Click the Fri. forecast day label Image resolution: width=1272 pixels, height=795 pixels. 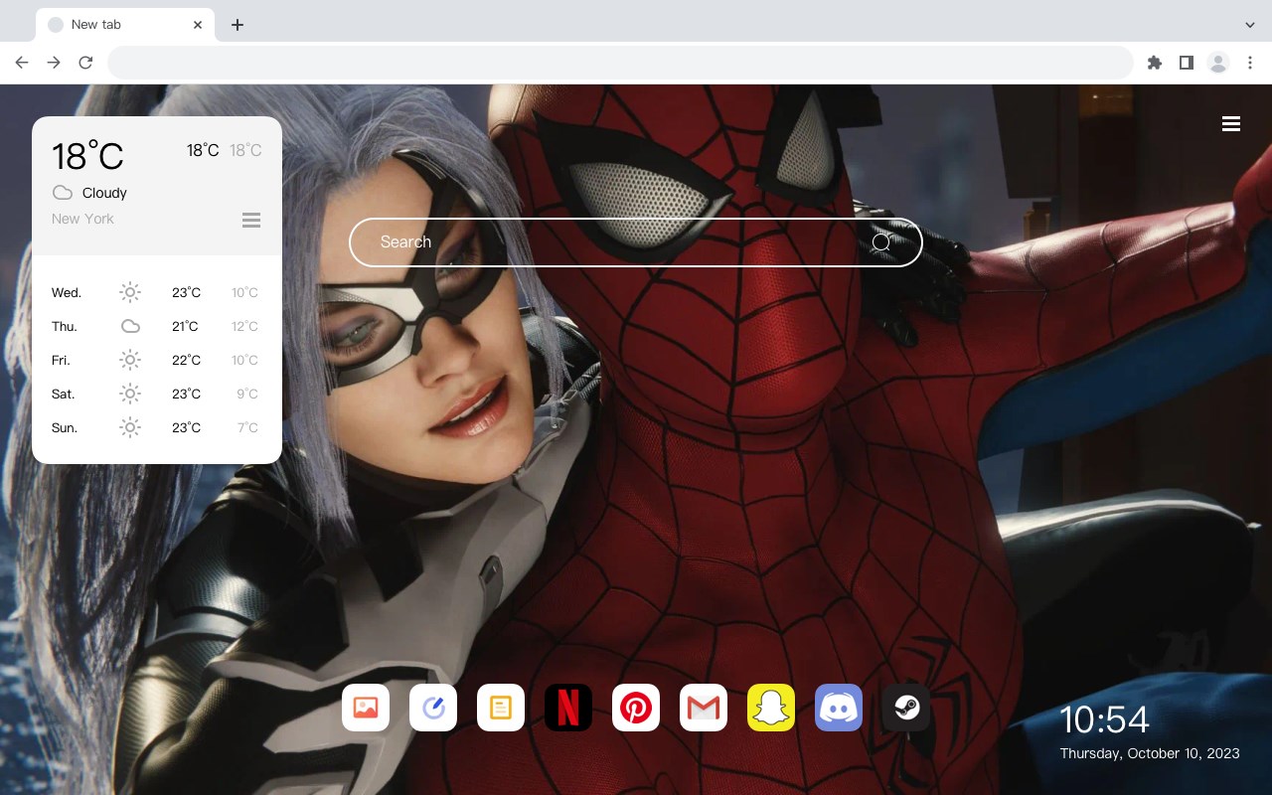61,360
